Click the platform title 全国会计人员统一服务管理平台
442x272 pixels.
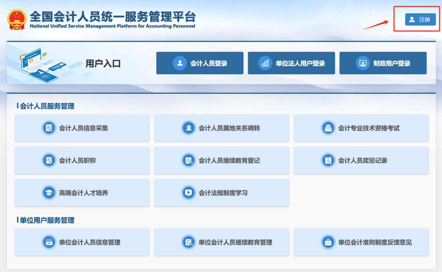pyautogui.click(x=113, y=17)
